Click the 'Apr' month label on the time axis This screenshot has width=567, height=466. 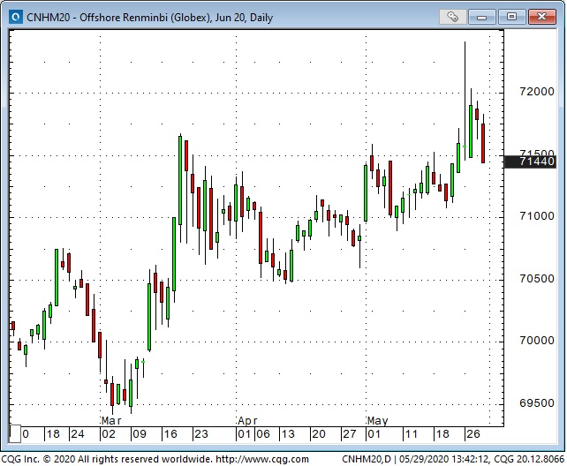coord(247,421)
